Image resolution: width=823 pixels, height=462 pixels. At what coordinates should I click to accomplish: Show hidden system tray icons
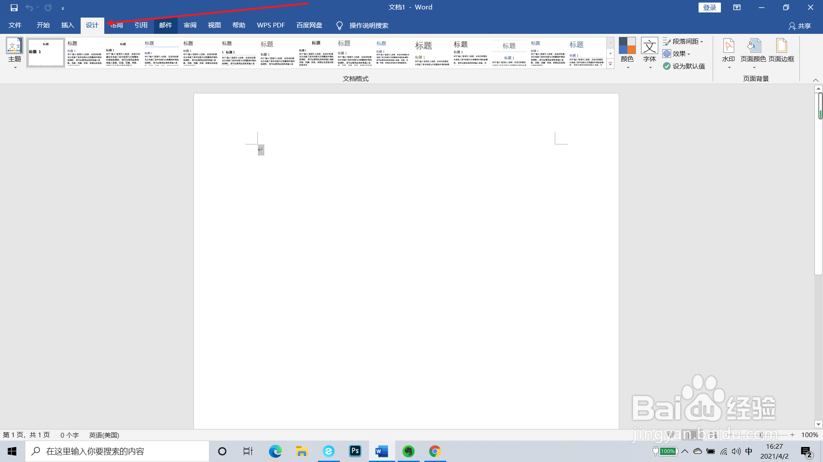685,451
